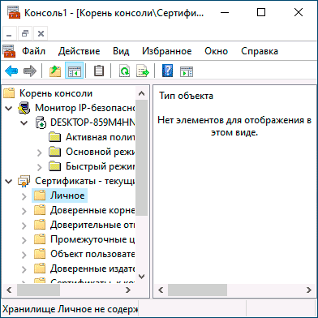Expand the Доверенные издатели node arrow
Viewport: 318px width, 318px height.
click(24, 269)
